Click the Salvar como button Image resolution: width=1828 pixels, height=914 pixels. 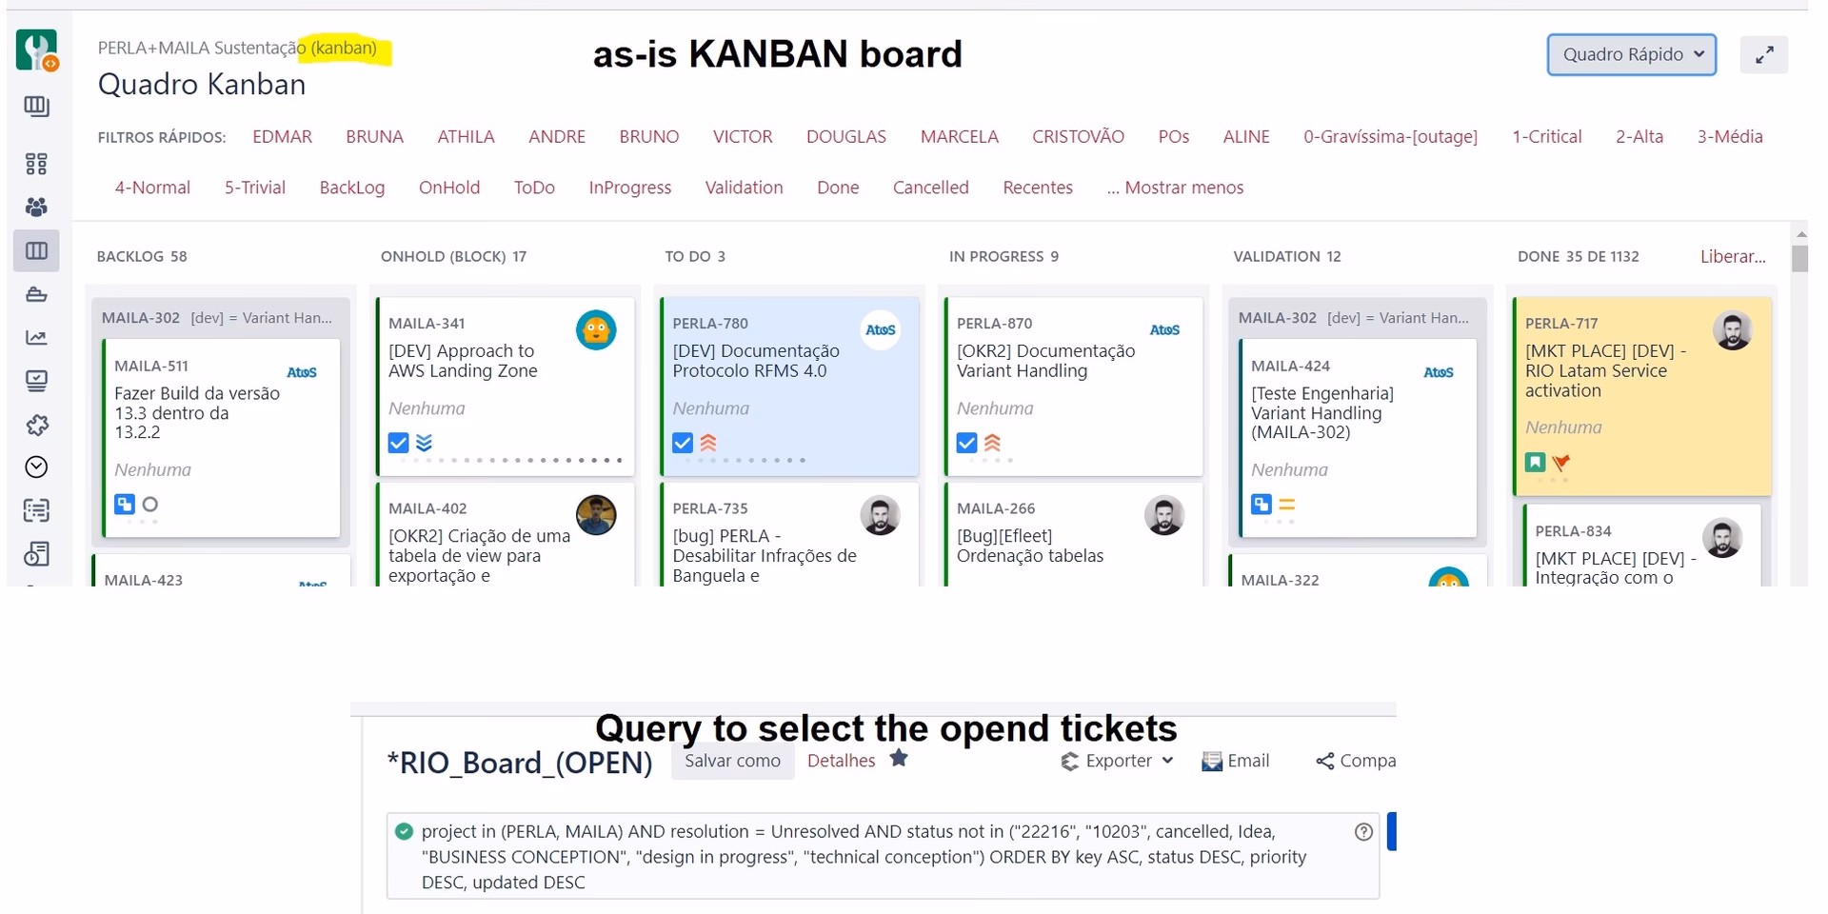pyautogui.click(x=732, y=761)
